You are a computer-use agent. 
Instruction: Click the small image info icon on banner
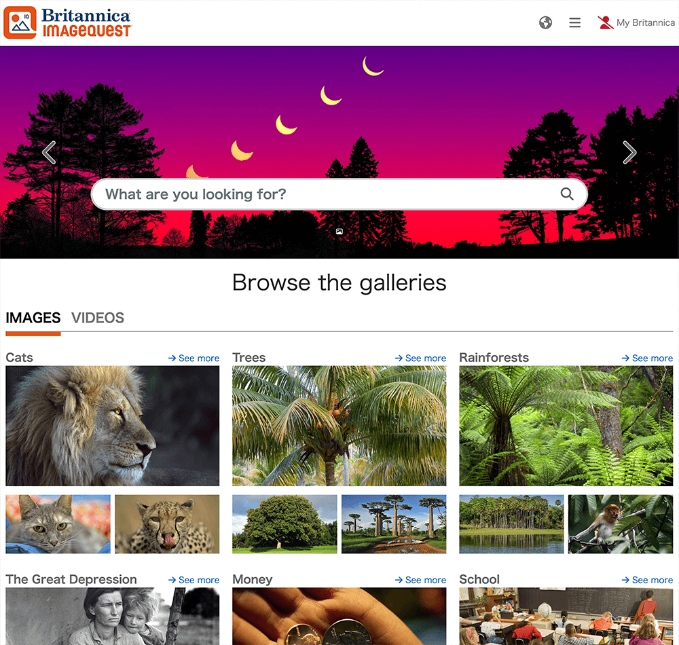(x=339, y=232)
